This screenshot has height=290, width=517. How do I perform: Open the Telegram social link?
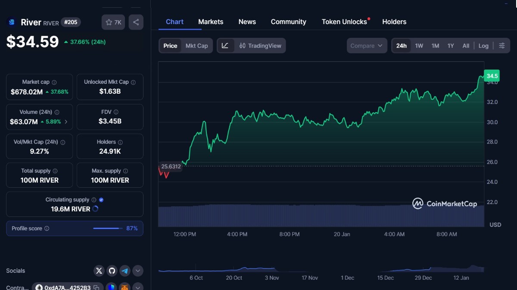point(125,271)
